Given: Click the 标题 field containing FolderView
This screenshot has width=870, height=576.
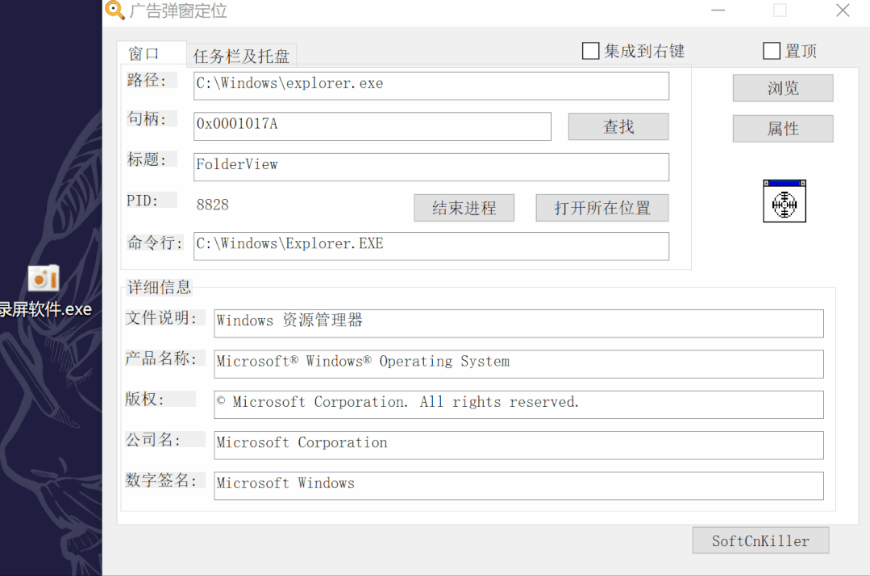Looking at the screenshot, I should (431, 167).
